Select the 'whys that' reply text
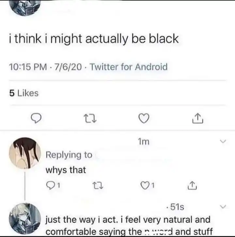Viewport: 235px width, 237px height. [66, 170]
